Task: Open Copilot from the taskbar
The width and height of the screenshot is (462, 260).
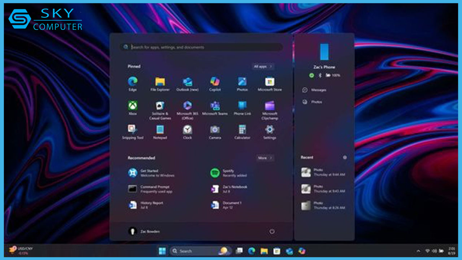Action: coord(302,251)
